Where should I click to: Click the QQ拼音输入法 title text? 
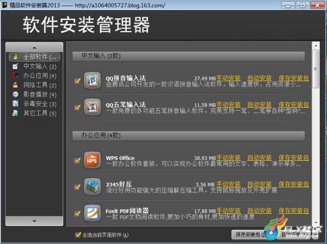click(x=126, y=78)
